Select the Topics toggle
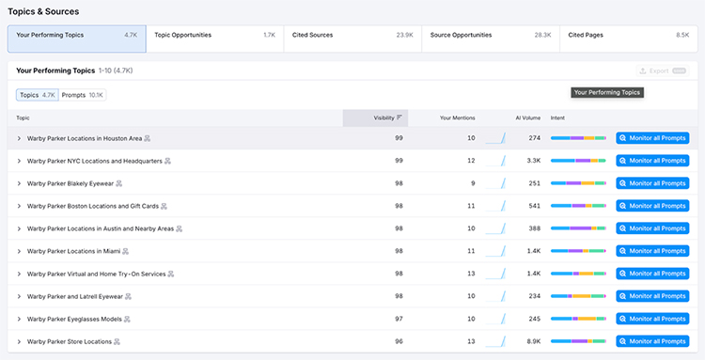 pos(38,95)
